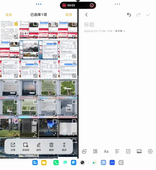The width and height of the screenshot is (156, 170).
Task: Open the three-dot menu above the gallery window
Action: (x=39, y=4)
